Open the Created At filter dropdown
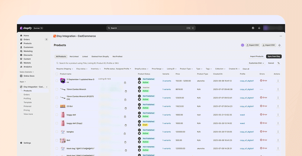 pyautogui.click(x=234, y=69)
